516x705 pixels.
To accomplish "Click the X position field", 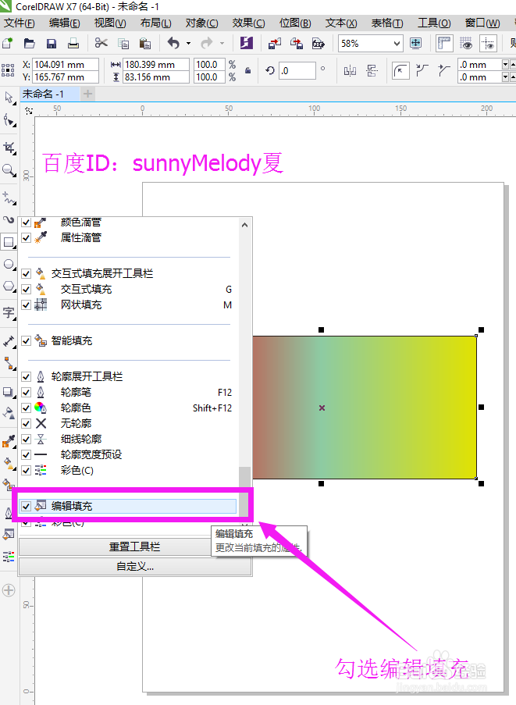I will click(x=66, y=64).
